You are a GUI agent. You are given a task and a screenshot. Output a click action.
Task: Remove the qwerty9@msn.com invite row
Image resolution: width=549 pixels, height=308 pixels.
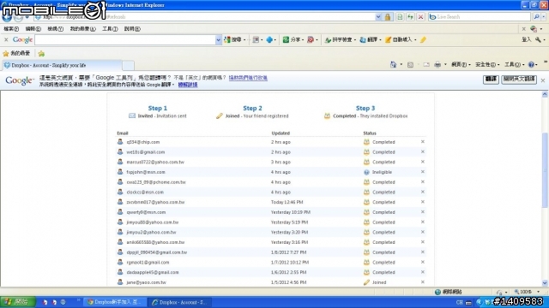pyautogui.click(x=423, y=212)
